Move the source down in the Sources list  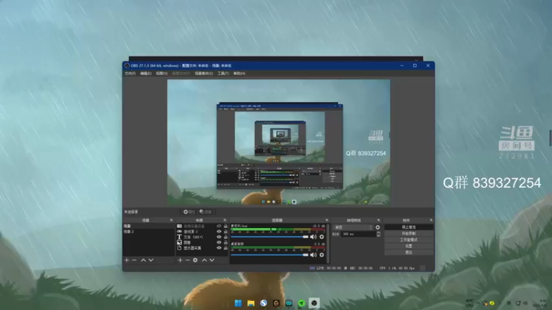[212, 260]
